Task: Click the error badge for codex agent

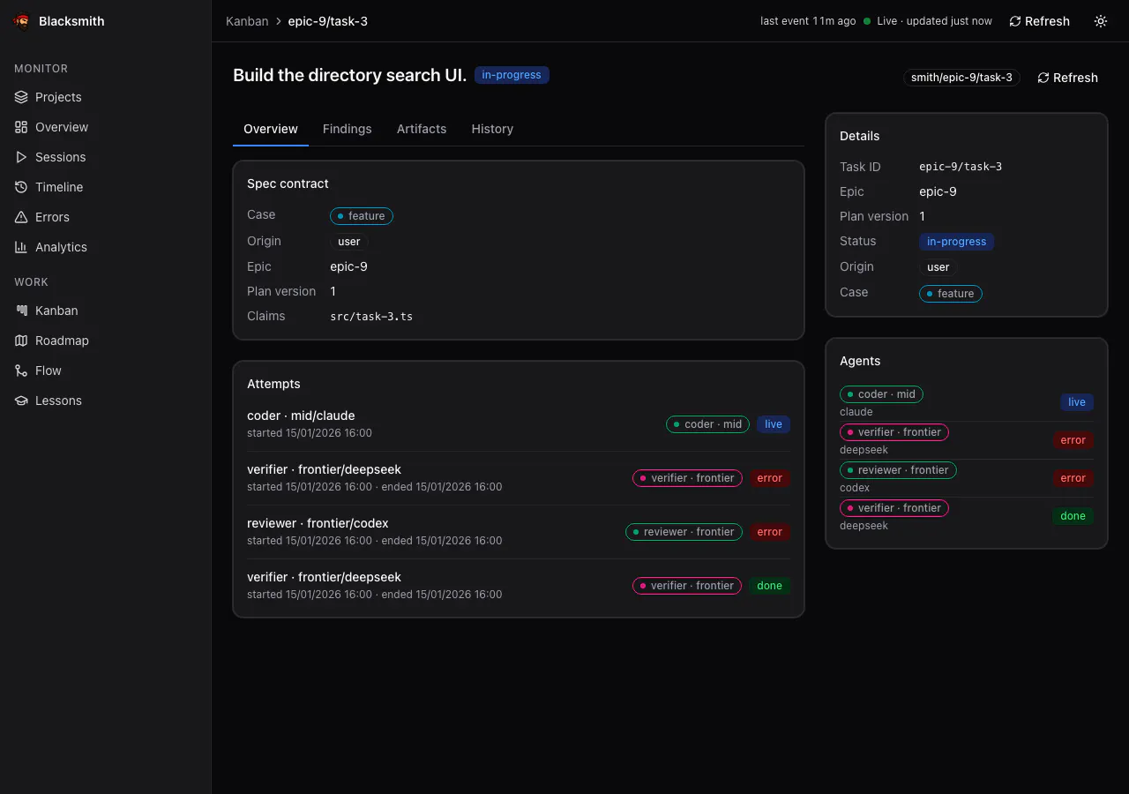Action: pos(1073,478)
